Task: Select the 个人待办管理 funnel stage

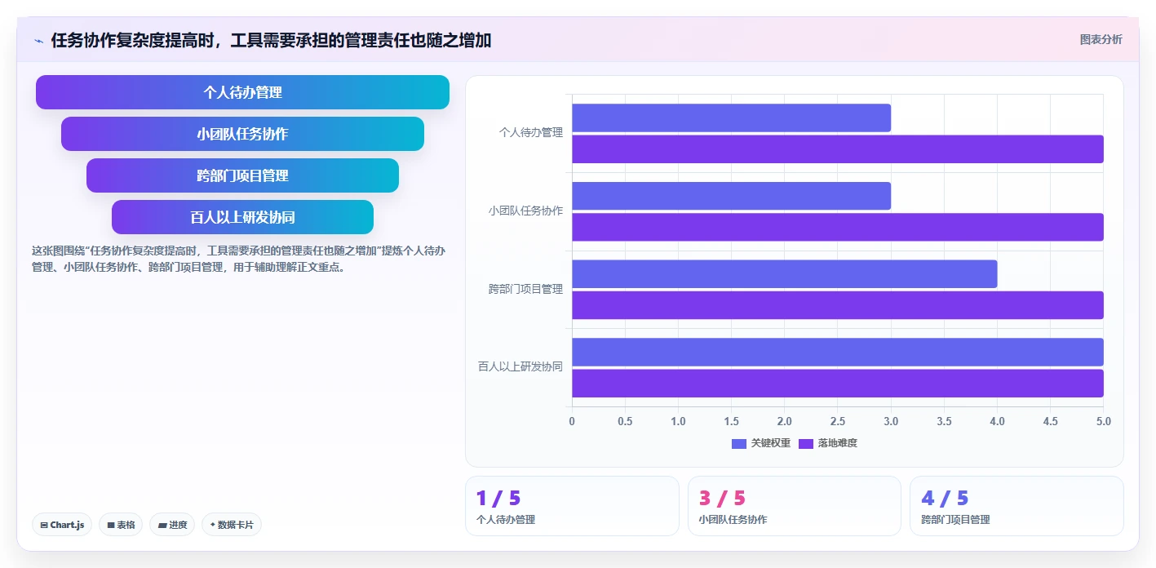Action: coord(242,92)
